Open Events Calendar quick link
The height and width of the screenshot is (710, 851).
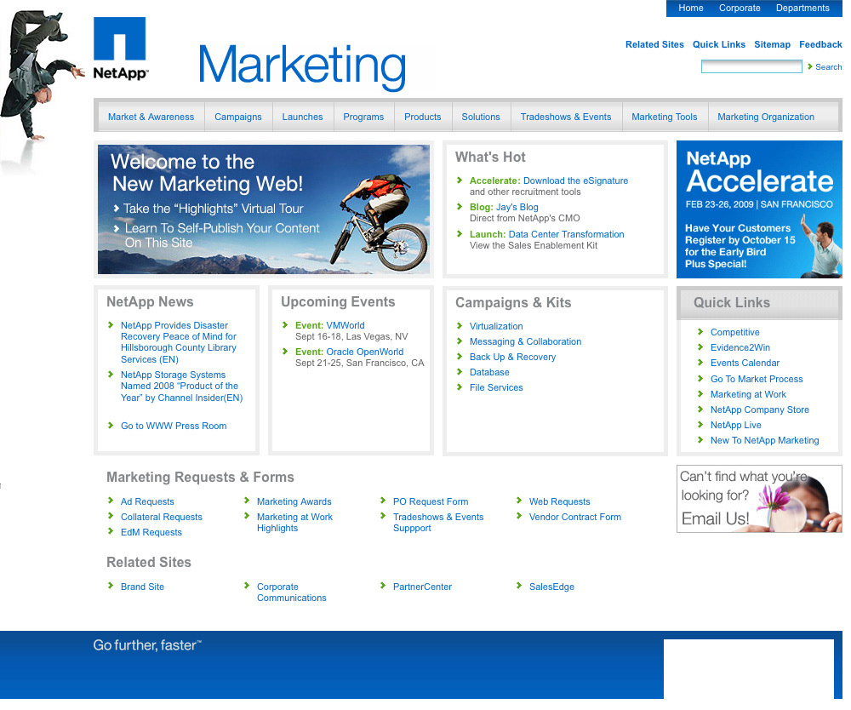745,364
